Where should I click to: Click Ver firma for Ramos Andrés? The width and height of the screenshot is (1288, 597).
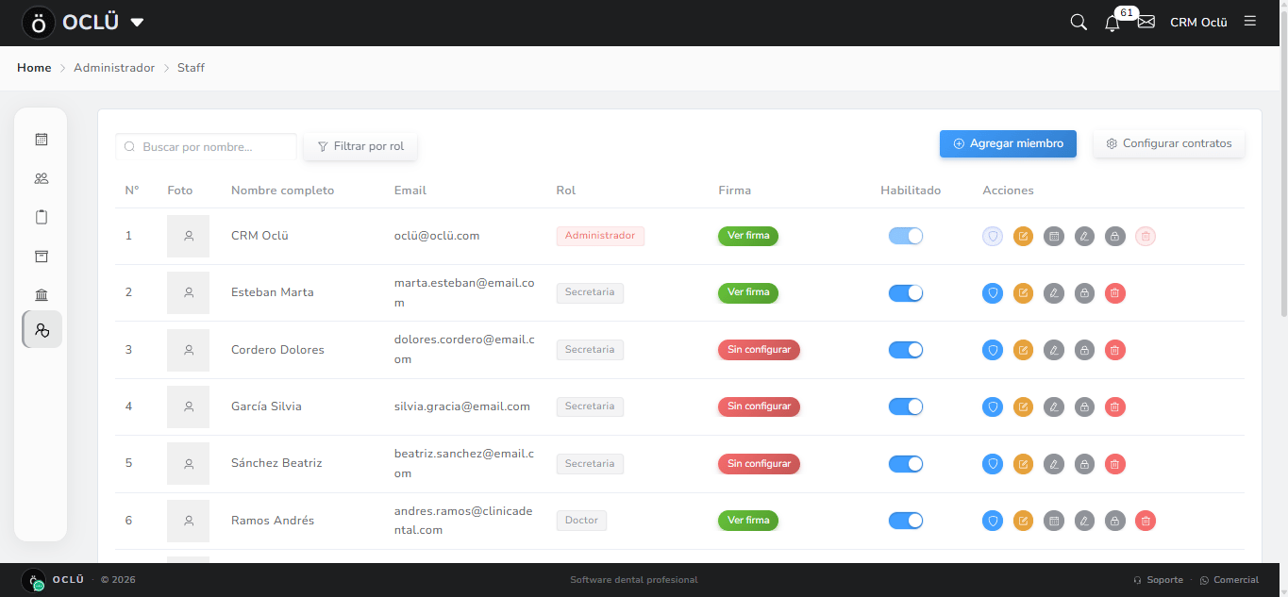coord(748,521)
